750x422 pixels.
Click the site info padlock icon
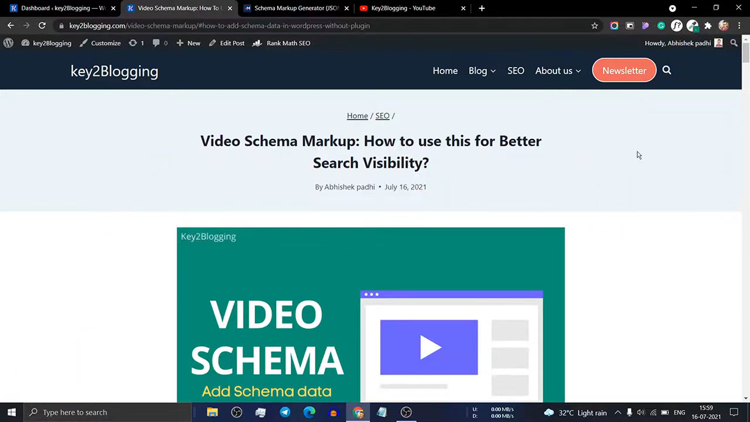point(61,26)
